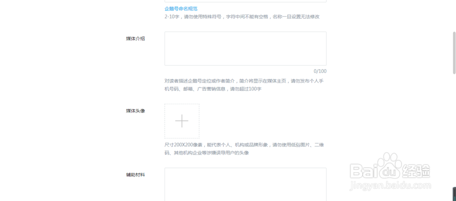Viewport: 456px width, 201px height.
Task: Click the 对读者描述企鹅号定位 hint text
Action: click(244, 85)
